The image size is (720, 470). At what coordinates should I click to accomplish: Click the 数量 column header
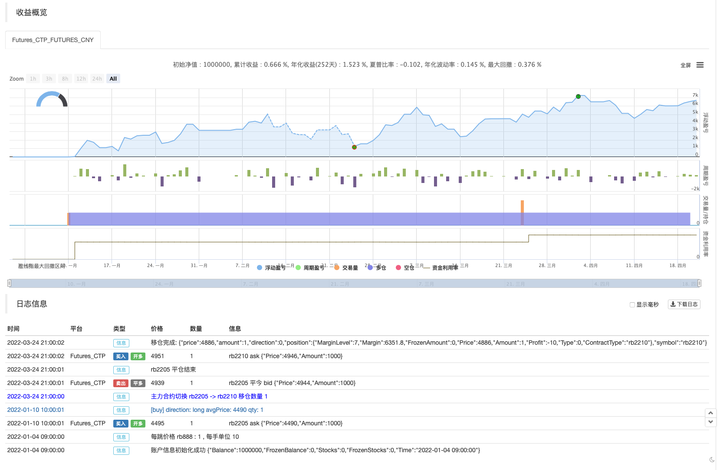point(196,329)
